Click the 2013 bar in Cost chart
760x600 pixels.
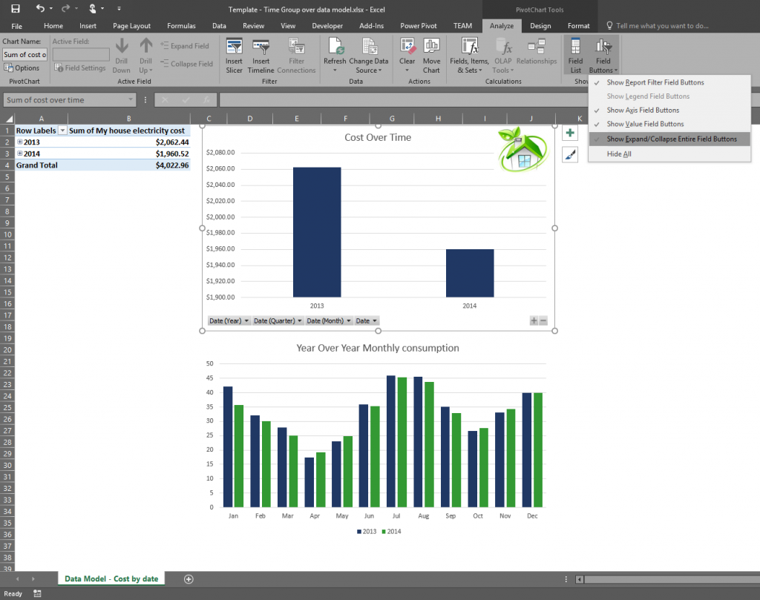coord(317,231)
